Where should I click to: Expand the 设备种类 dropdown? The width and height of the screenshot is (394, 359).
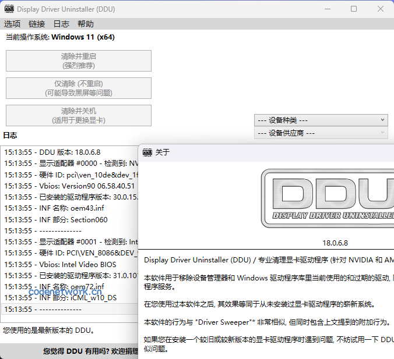pos(321,120)
